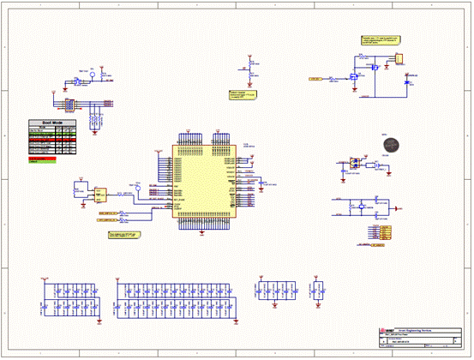The height and width of the screenshot is (360, 474).
Task: Select the red highlighted row in Boot Mode table
Action: pos(52,140)
